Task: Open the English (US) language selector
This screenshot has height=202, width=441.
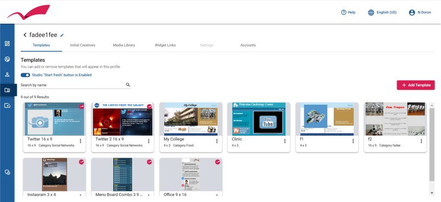Action: click(x=382, y=12)
